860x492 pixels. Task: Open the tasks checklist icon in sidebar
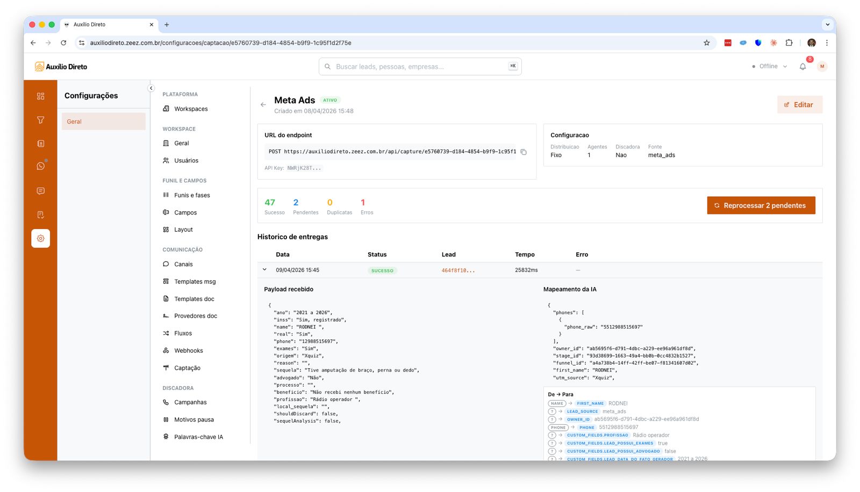40,214
